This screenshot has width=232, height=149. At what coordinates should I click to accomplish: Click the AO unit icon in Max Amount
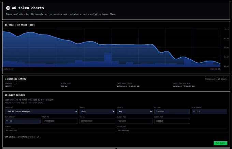pyautogui.click(x=7, y=121)
